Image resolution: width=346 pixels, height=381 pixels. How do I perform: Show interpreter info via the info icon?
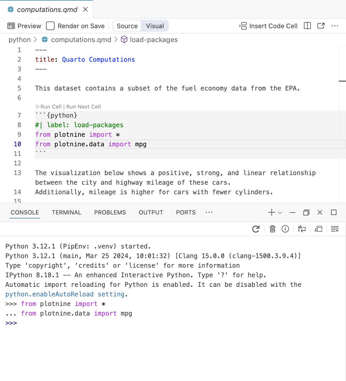click(285, 229)
